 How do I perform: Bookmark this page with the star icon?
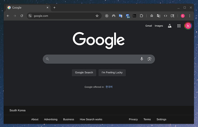97,16
